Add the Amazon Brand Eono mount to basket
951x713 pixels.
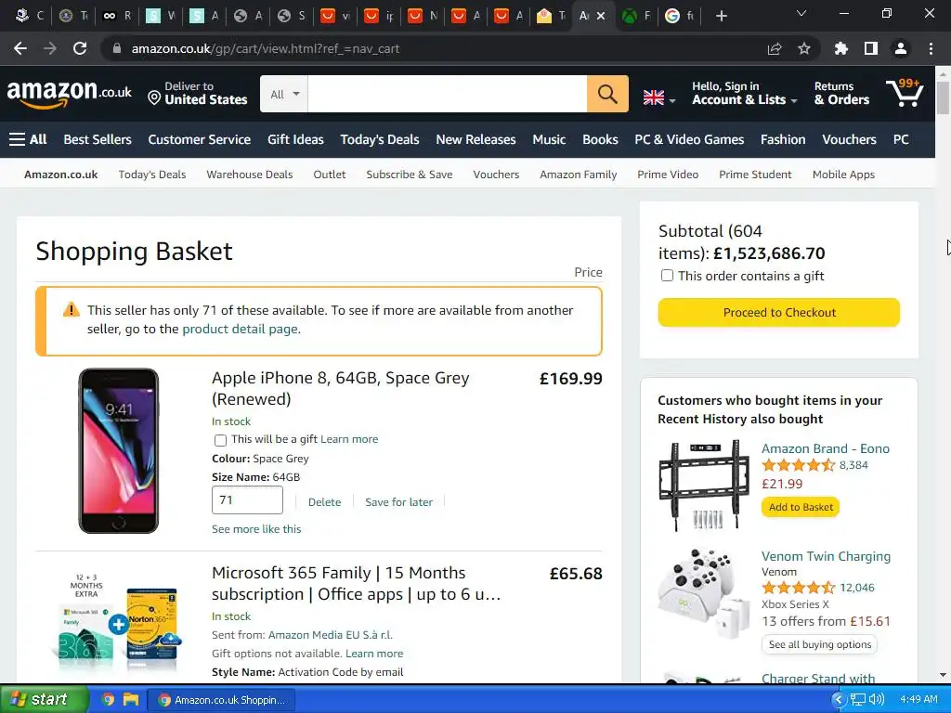click(801, 507)
